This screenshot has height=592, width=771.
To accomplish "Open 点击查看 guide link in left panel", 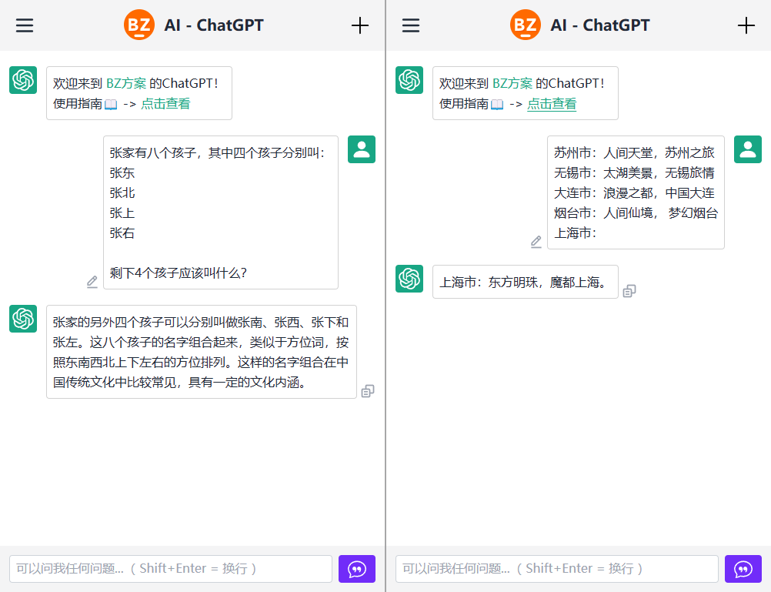I will click(x=165, y=103).
